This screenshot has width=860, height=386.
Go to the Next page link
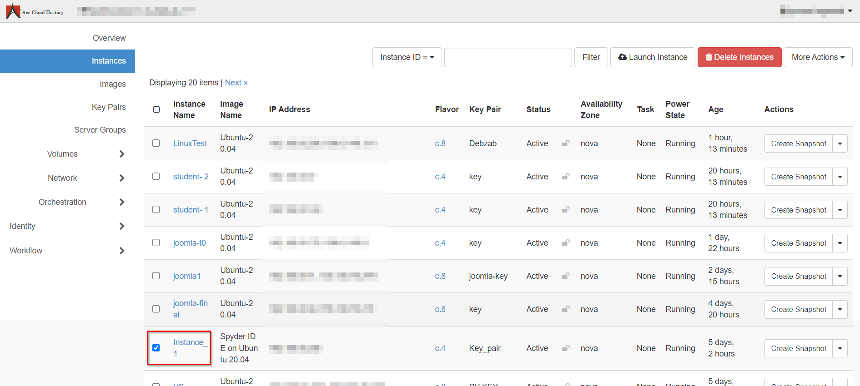(x=236, y=83)
